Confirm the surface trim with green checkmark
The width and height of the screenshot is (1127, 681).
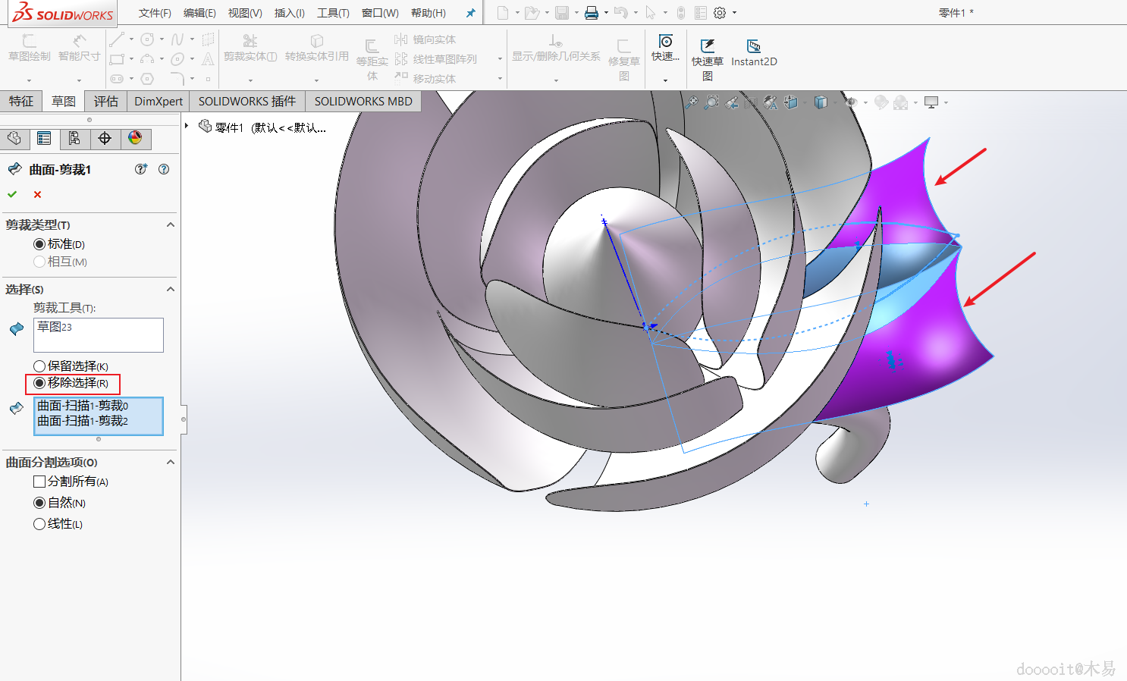[x=12, y=194]
